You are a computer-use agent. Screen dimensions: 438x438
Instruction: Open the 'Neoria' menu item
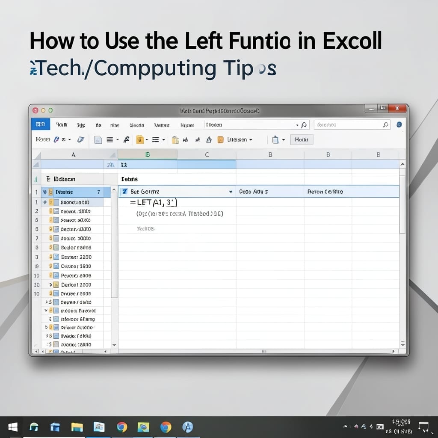pyautogui.click(x=137, y=125)
